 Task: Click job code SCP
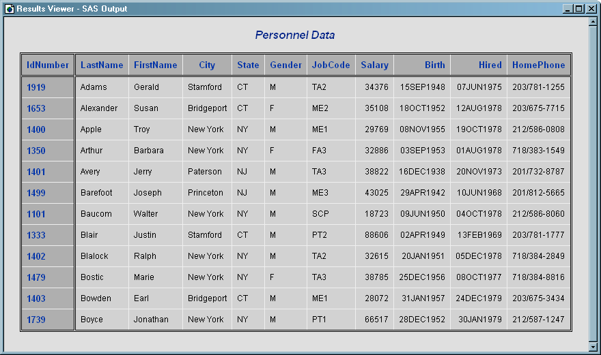(x=320, y=214)
